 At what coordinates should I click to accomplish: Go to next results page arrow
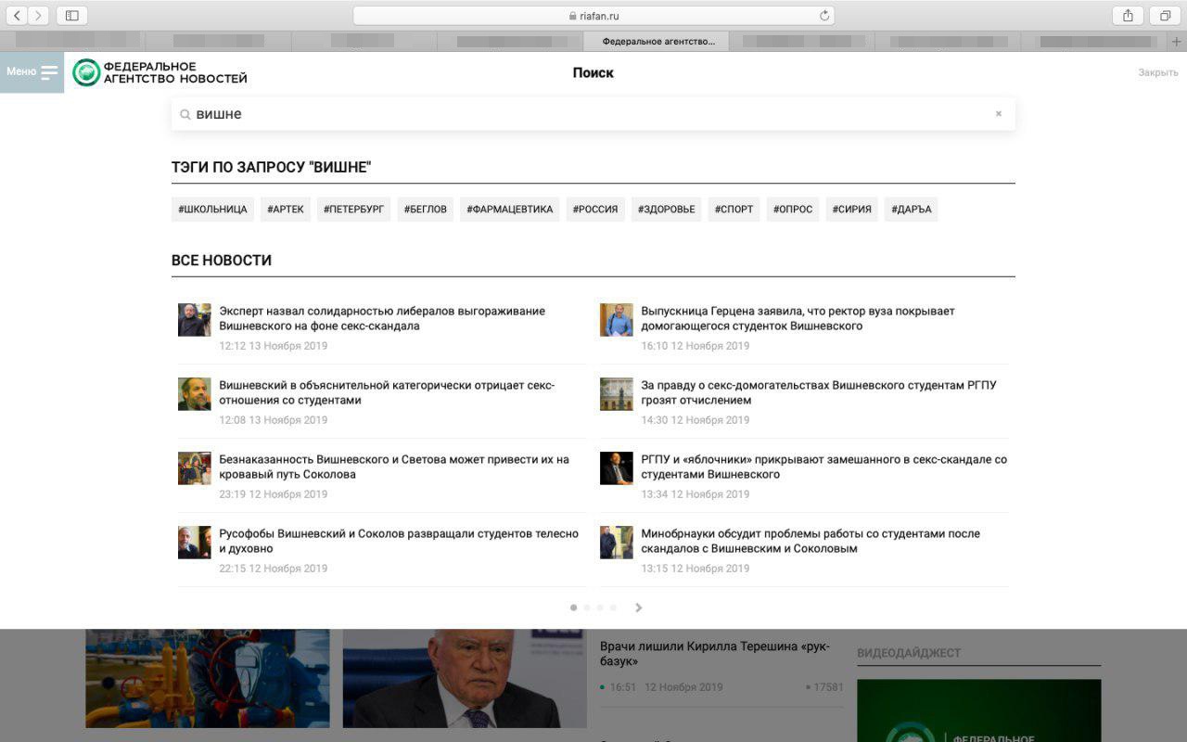(x=638, y=608)
